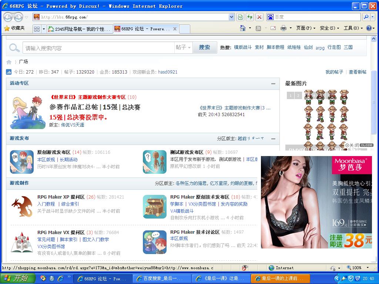Open the 安全(S) menu

pos(329,28)
